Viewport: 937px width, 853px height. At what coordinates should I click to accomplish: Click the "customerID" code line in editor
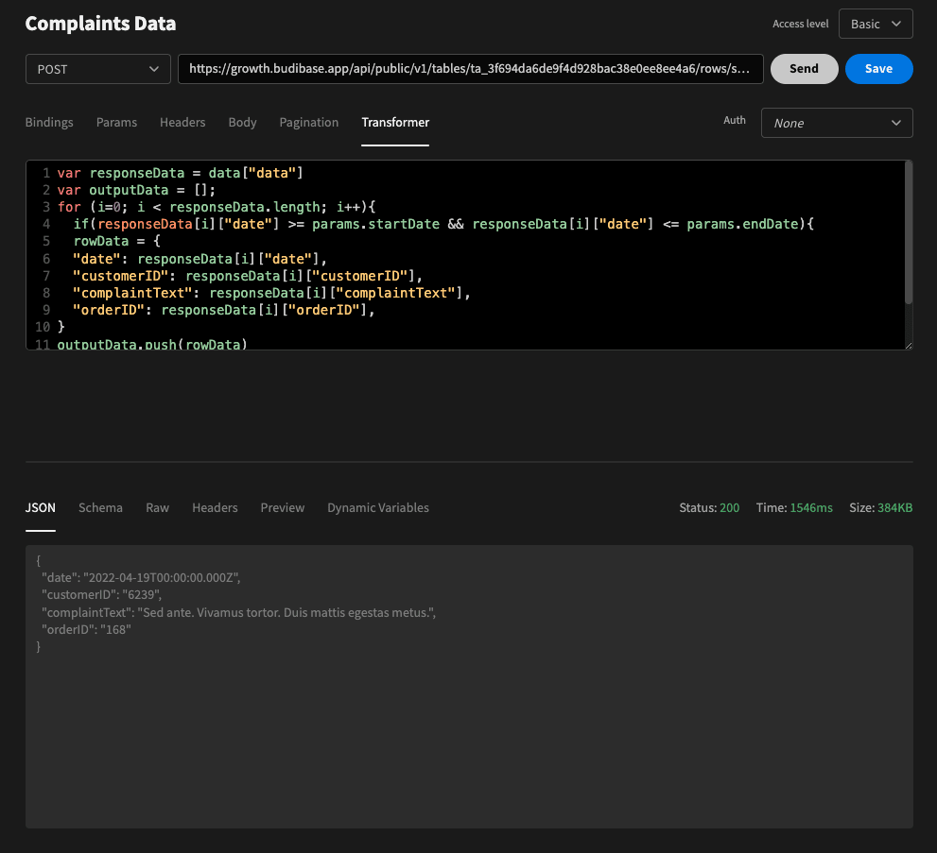pyautogui.click(x=248, y=276)
